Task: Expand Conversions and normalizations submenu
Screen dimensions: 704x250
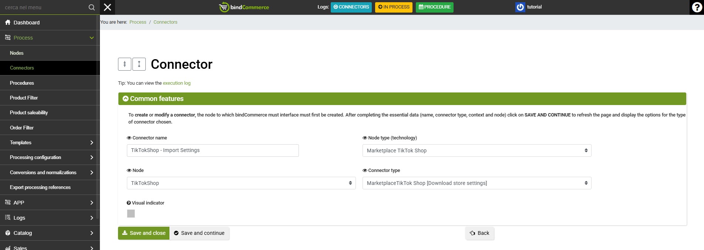Action: coord(92,172)
